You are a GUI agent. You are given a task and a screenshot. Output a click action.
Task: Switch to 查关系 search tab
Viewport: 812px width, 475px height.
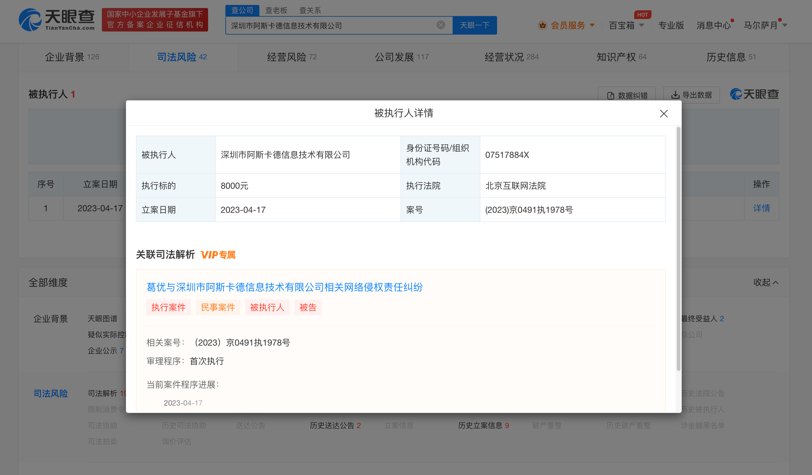tap(310, 10)
